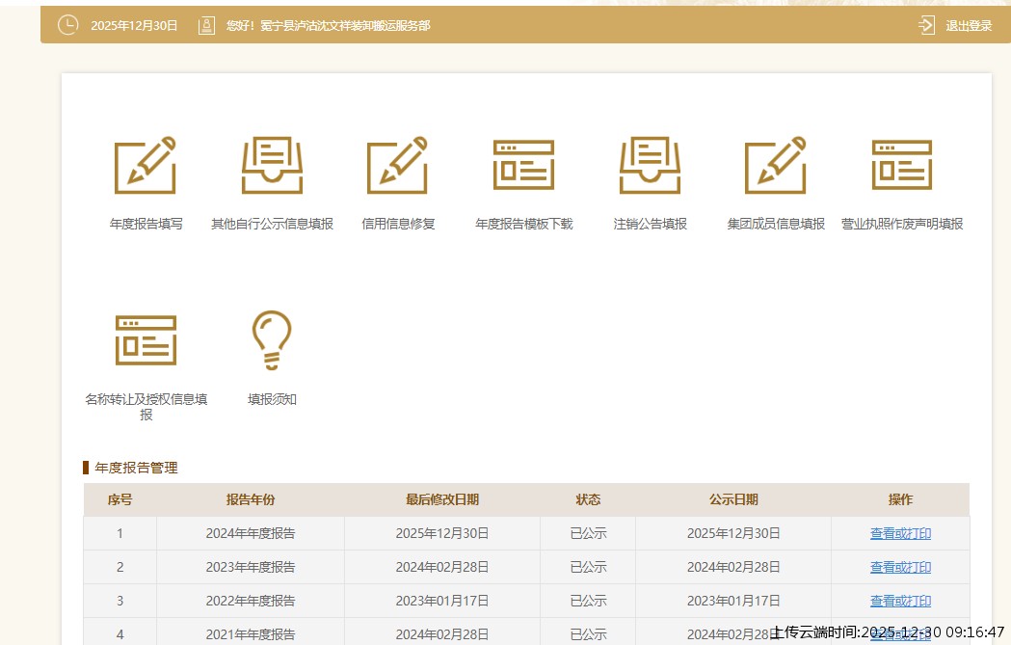This screenshot has width=1011, height=645.
Task: Click the clock icon beside the date
Action: pos(67,25)
